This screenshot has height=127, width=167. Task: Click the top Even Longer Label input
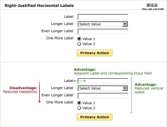(x=103, y=32)
